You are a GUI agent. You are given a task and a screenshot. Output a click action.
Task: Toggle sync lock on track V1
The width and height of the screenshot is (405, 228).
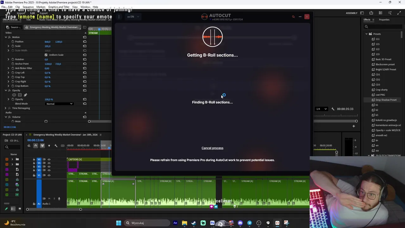tap(44, 175)
